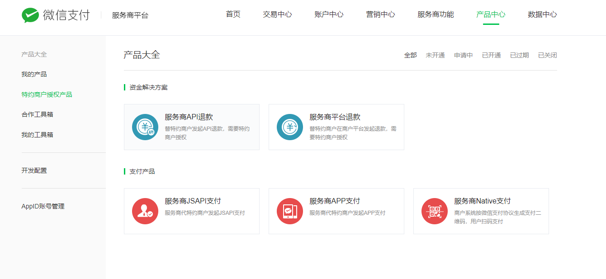The image size is (606, 279).
Task: Click the WeChat Pay green logo icon
Action: click(x=30, y=15)
